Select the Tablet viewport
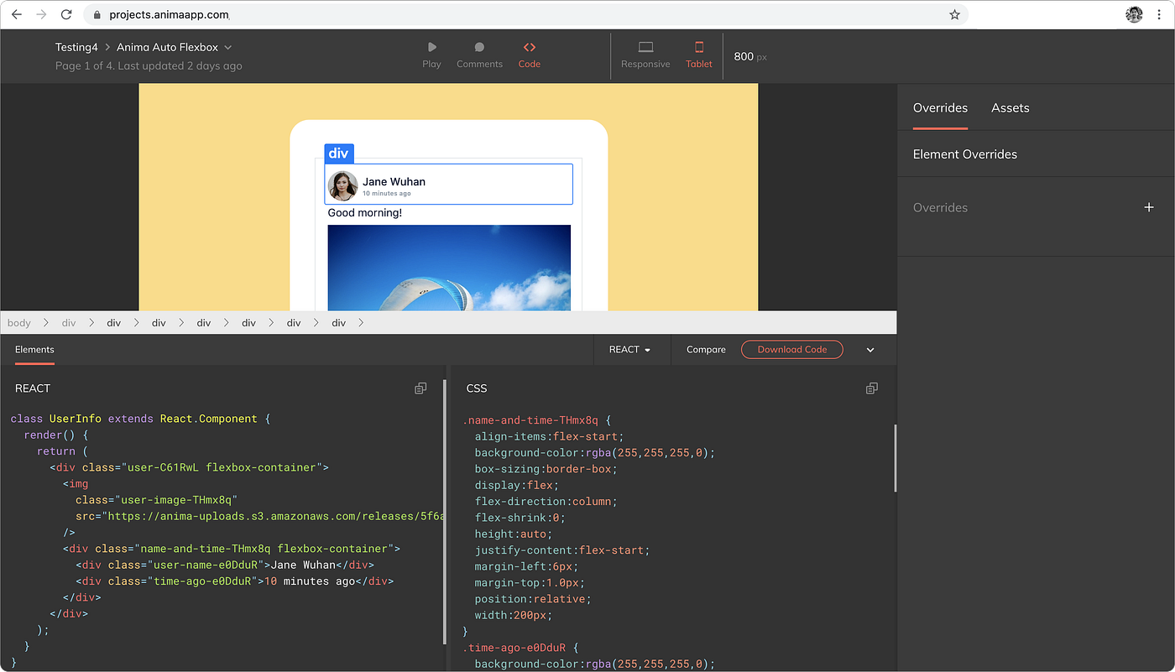This screenshot has width=1175, height=672. tap(698, 55)
